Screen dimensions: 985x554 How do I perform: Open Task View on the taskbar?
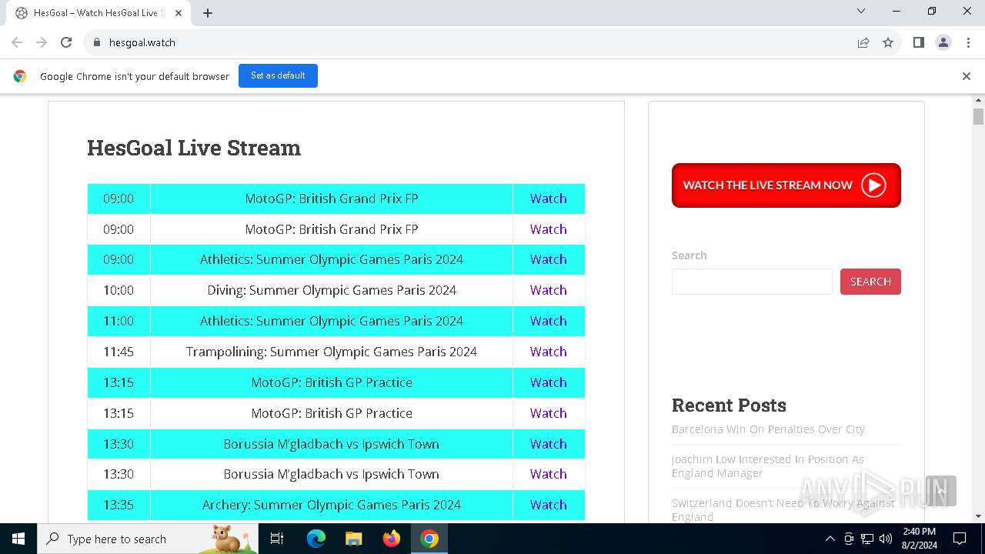tap(278, 539)
